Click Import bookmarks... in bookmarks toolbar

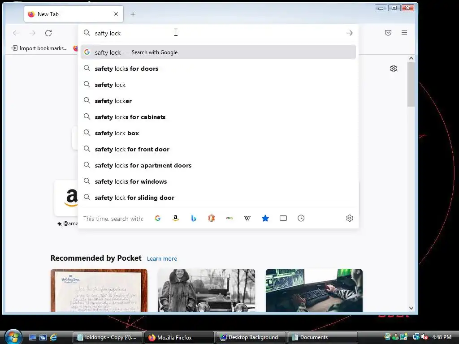39,48
